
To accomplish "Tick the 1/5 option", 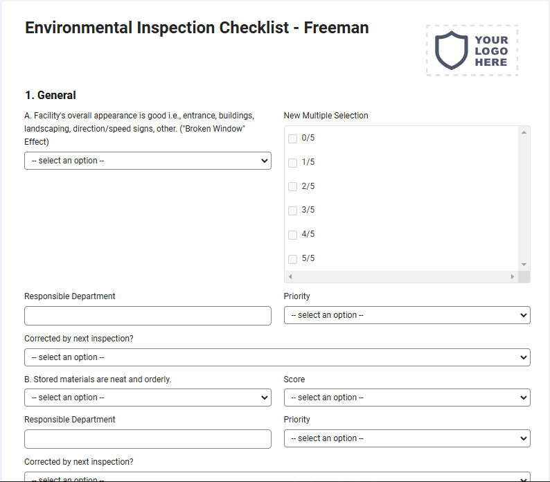I will [292, 163].
